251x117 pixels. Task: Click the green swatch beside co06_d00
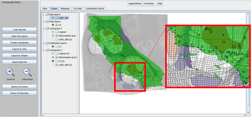coord(53,18)
